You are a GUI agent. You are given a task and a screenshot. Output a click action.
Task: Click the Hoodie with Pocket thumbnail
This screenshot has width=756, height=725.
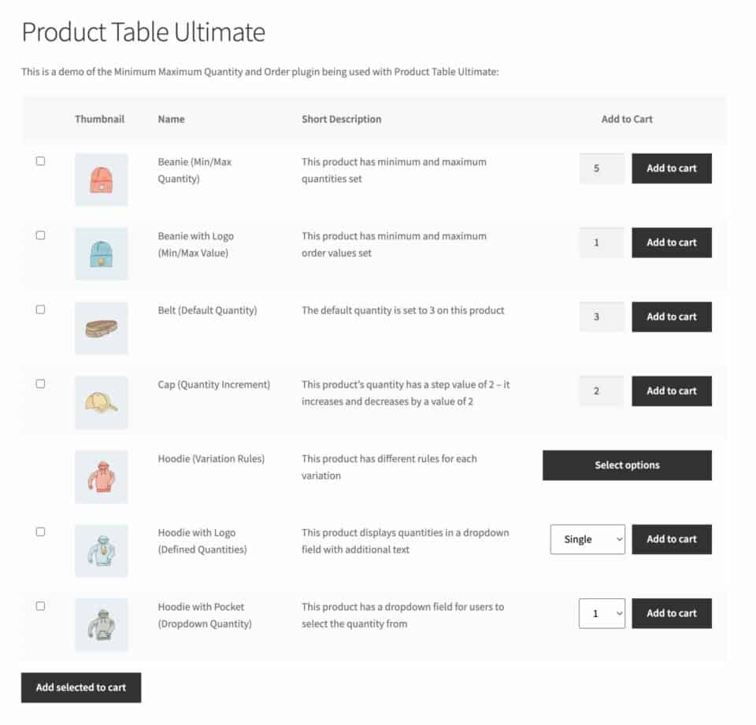coord(100,624)
